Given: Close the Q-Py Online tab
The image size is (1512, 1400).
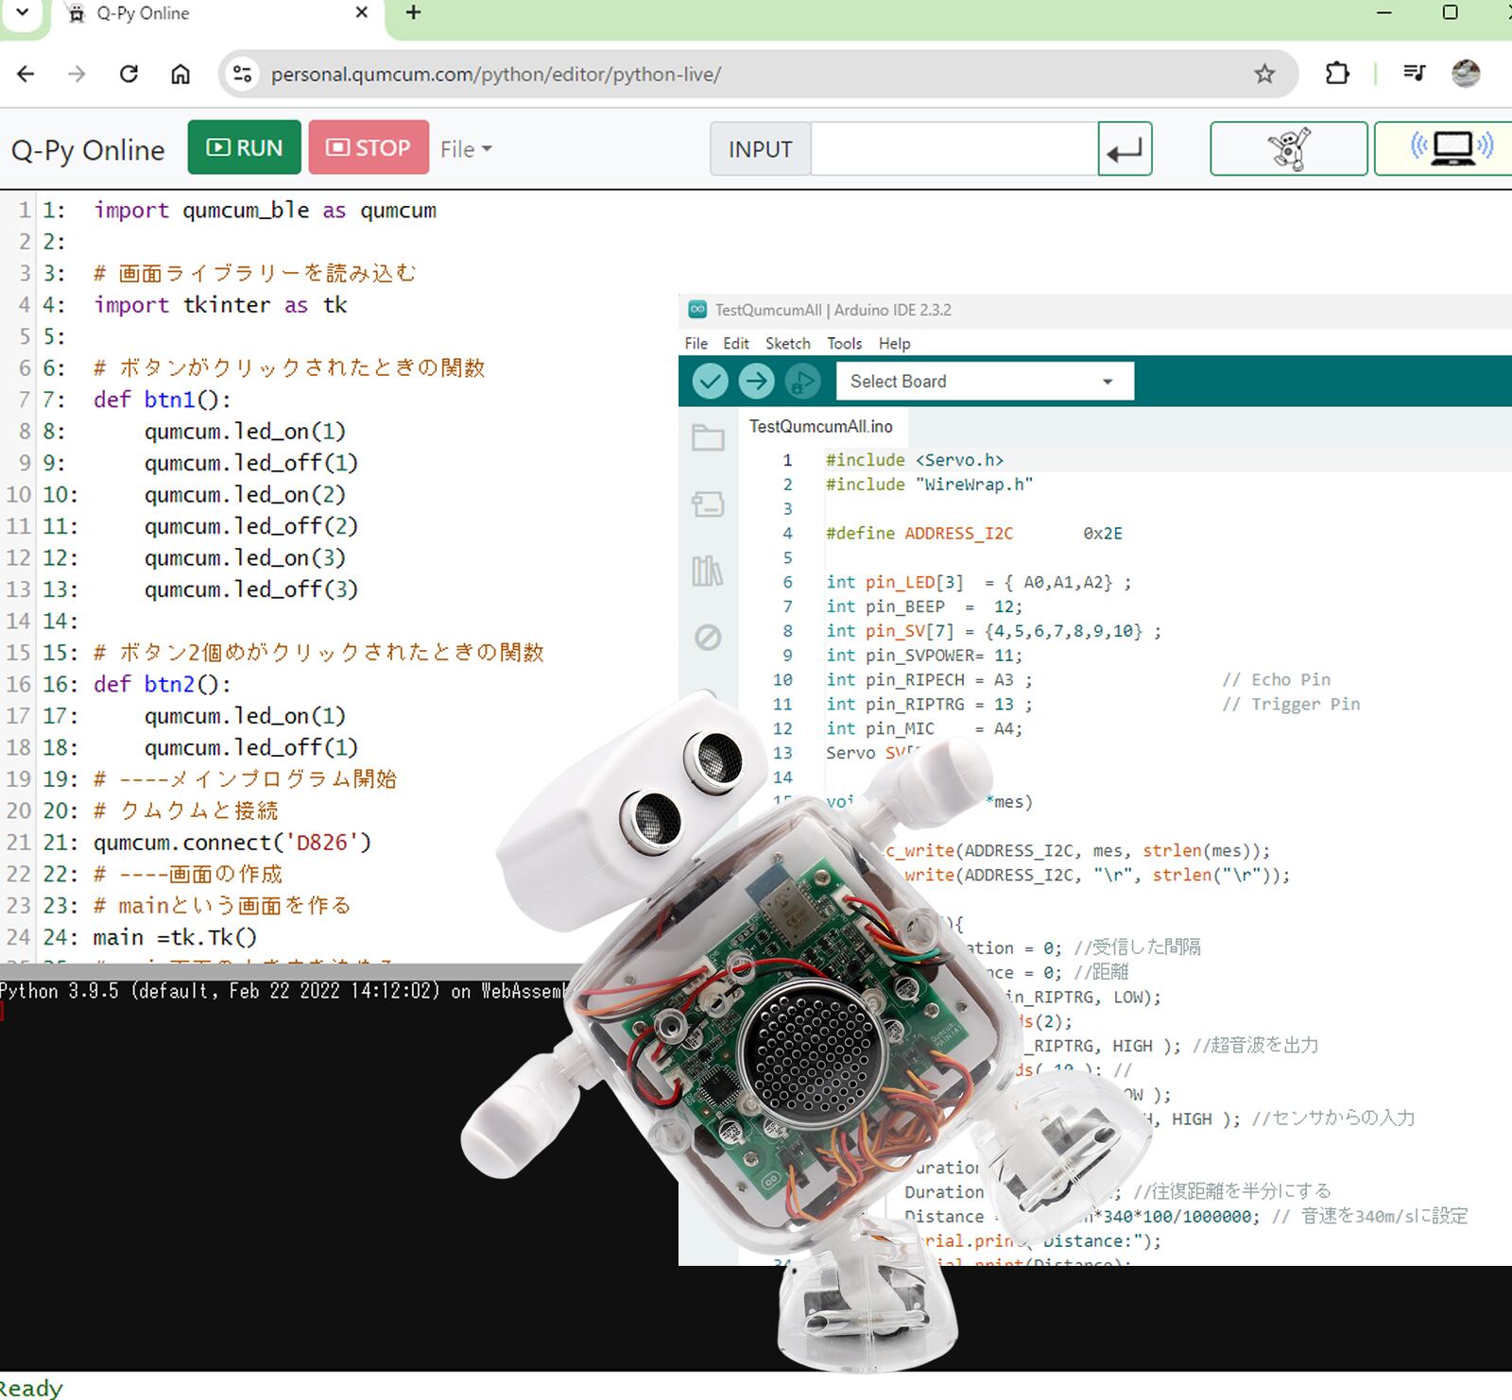Looking at the screenshot, I should 361,13.
